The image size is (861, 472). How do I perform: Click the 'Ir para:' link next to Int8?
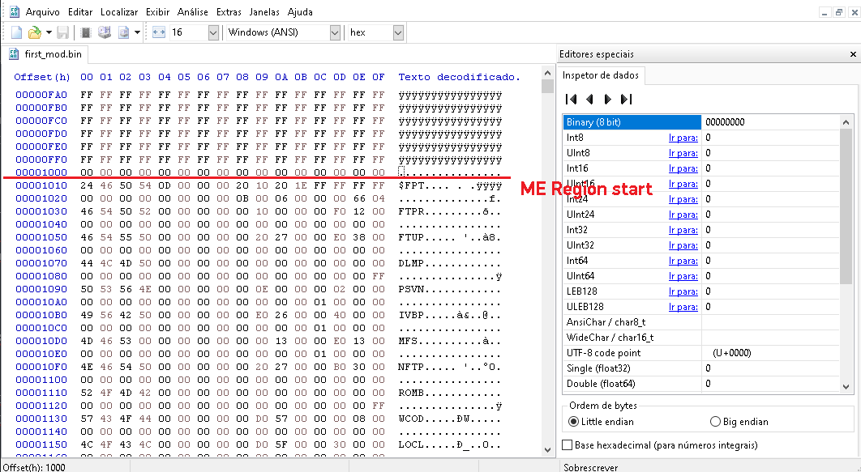pos(683,138)
